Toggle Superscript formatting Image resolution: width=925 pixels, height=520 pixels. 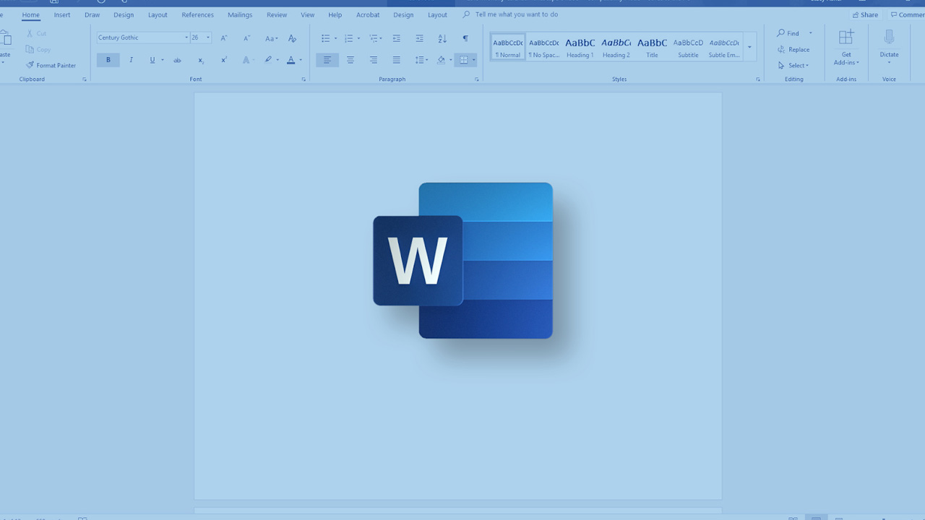click(x=224, y=60)
